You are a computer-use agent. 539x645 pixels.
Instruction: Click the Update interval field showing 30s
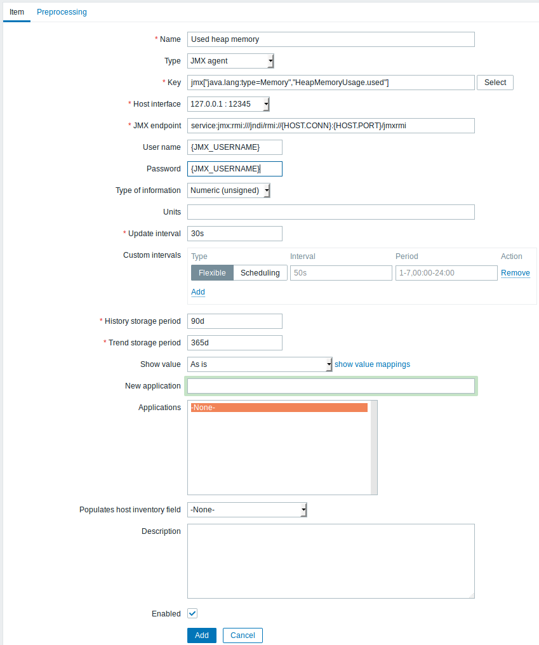click(x=234, y=234)
